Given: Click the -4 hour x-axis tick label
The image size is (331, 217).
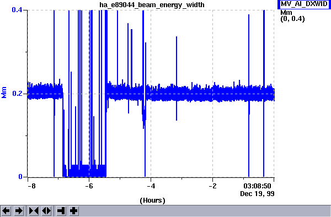Looking at the screenshot, I should [x=151, y=186].
